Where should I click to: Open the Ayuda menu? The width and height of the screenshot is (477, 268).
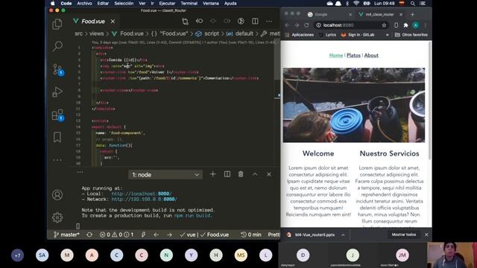coord(230,3)
